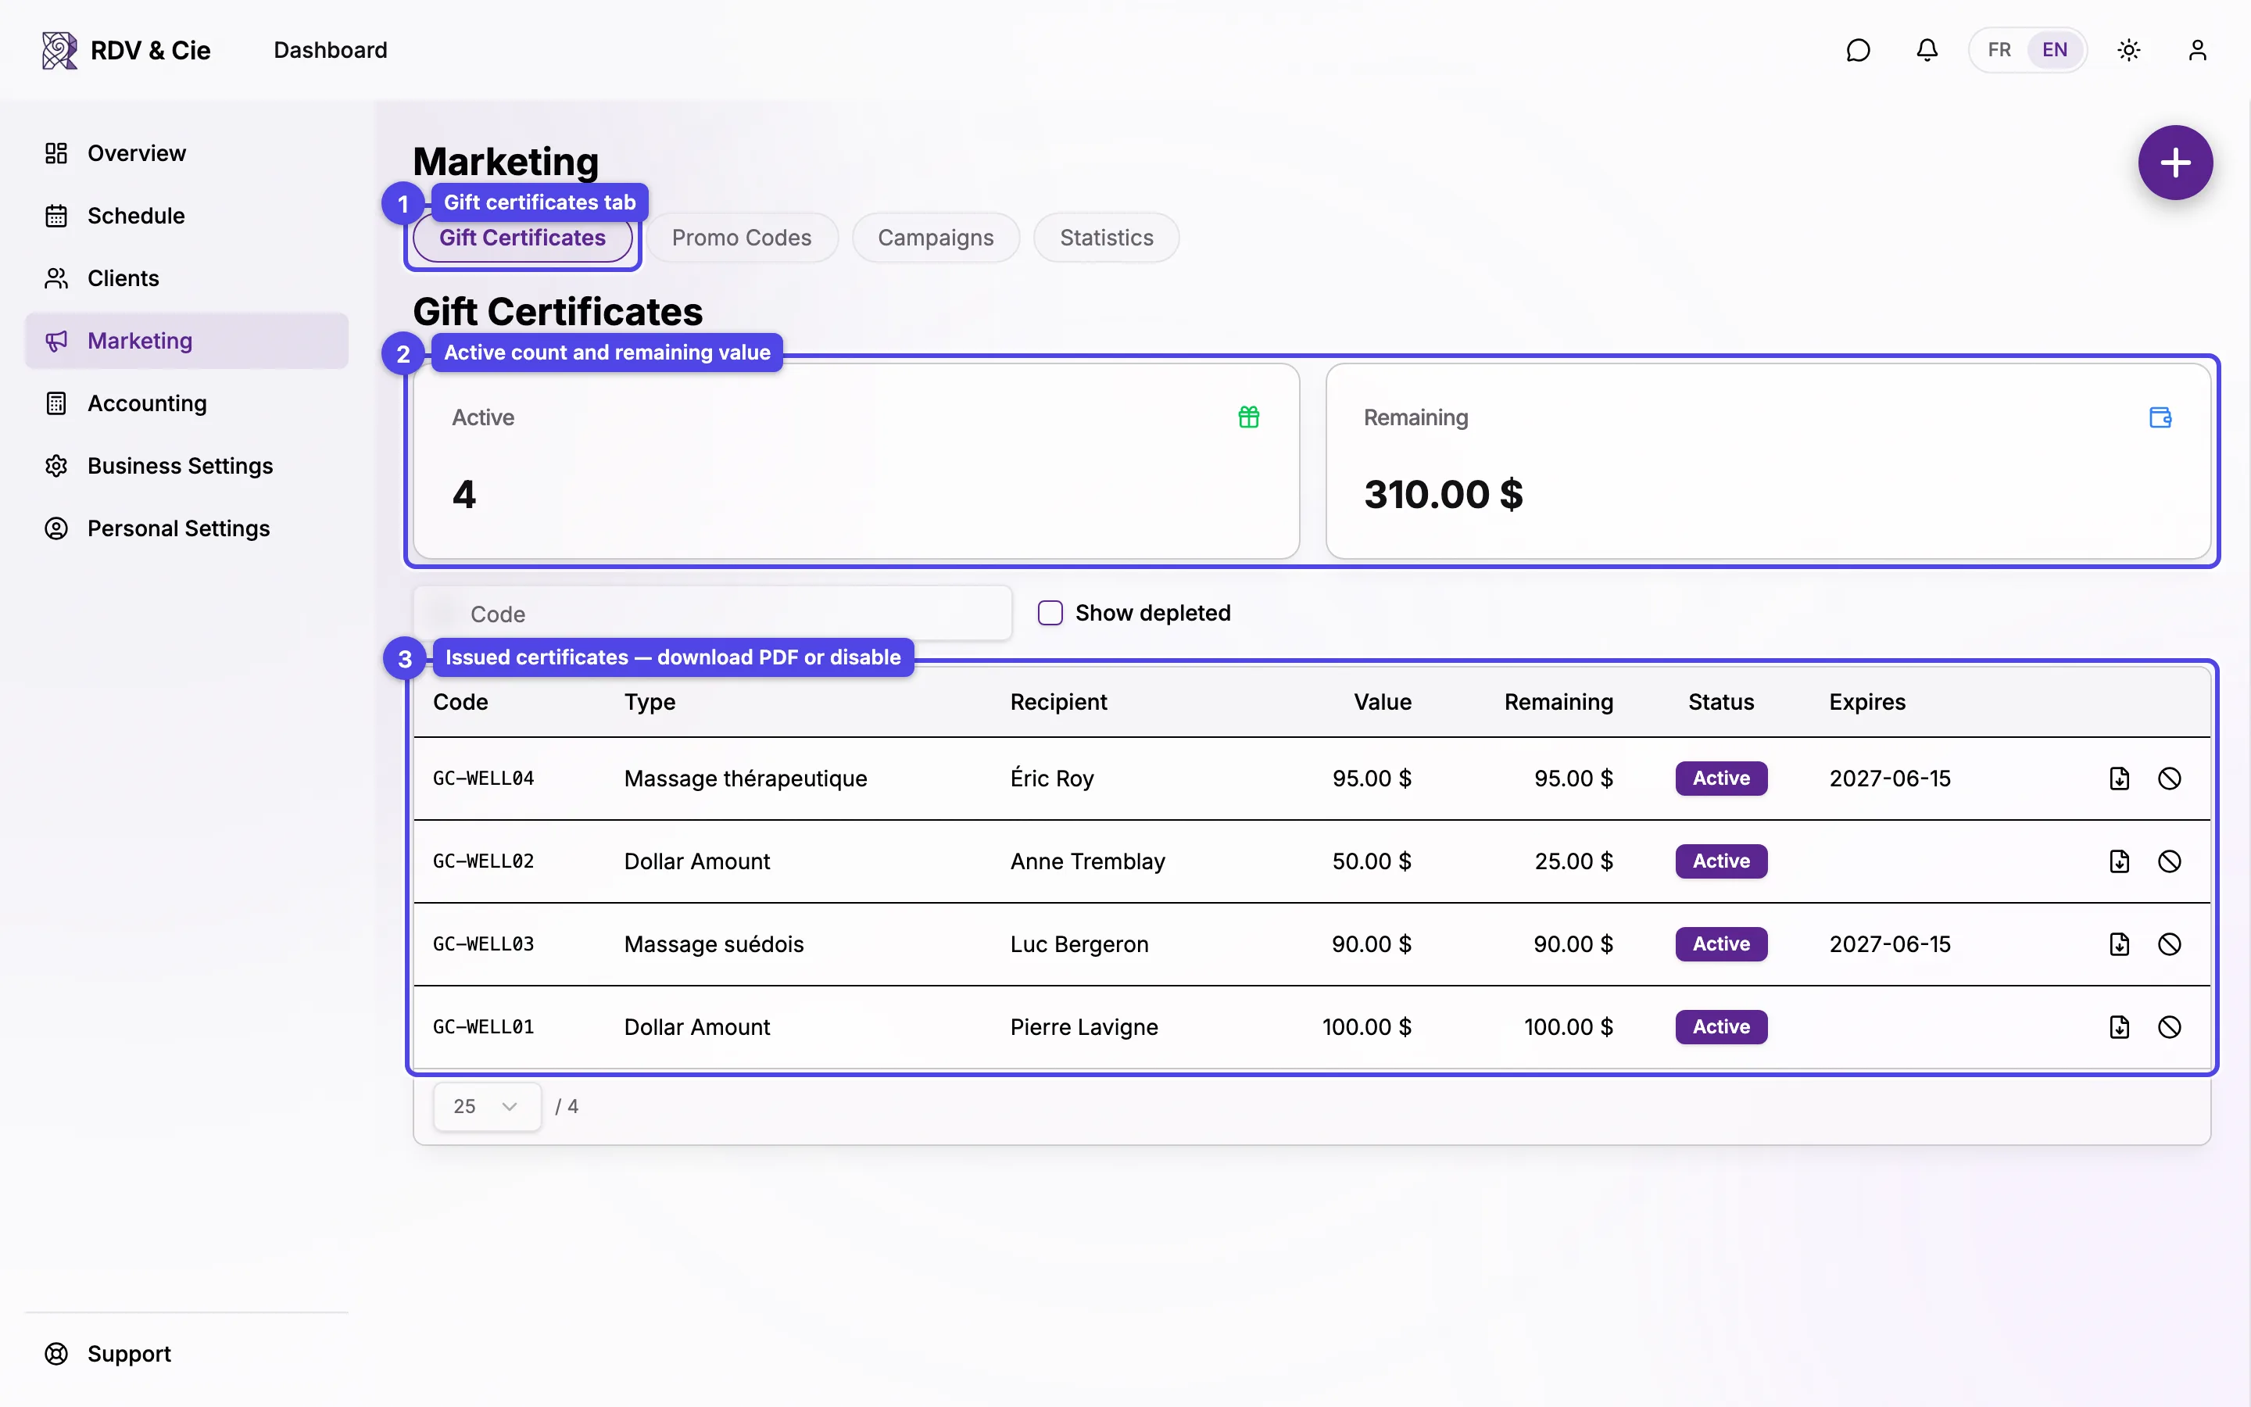Open Support at the sidebar bottom

(x=187, y=1354)
